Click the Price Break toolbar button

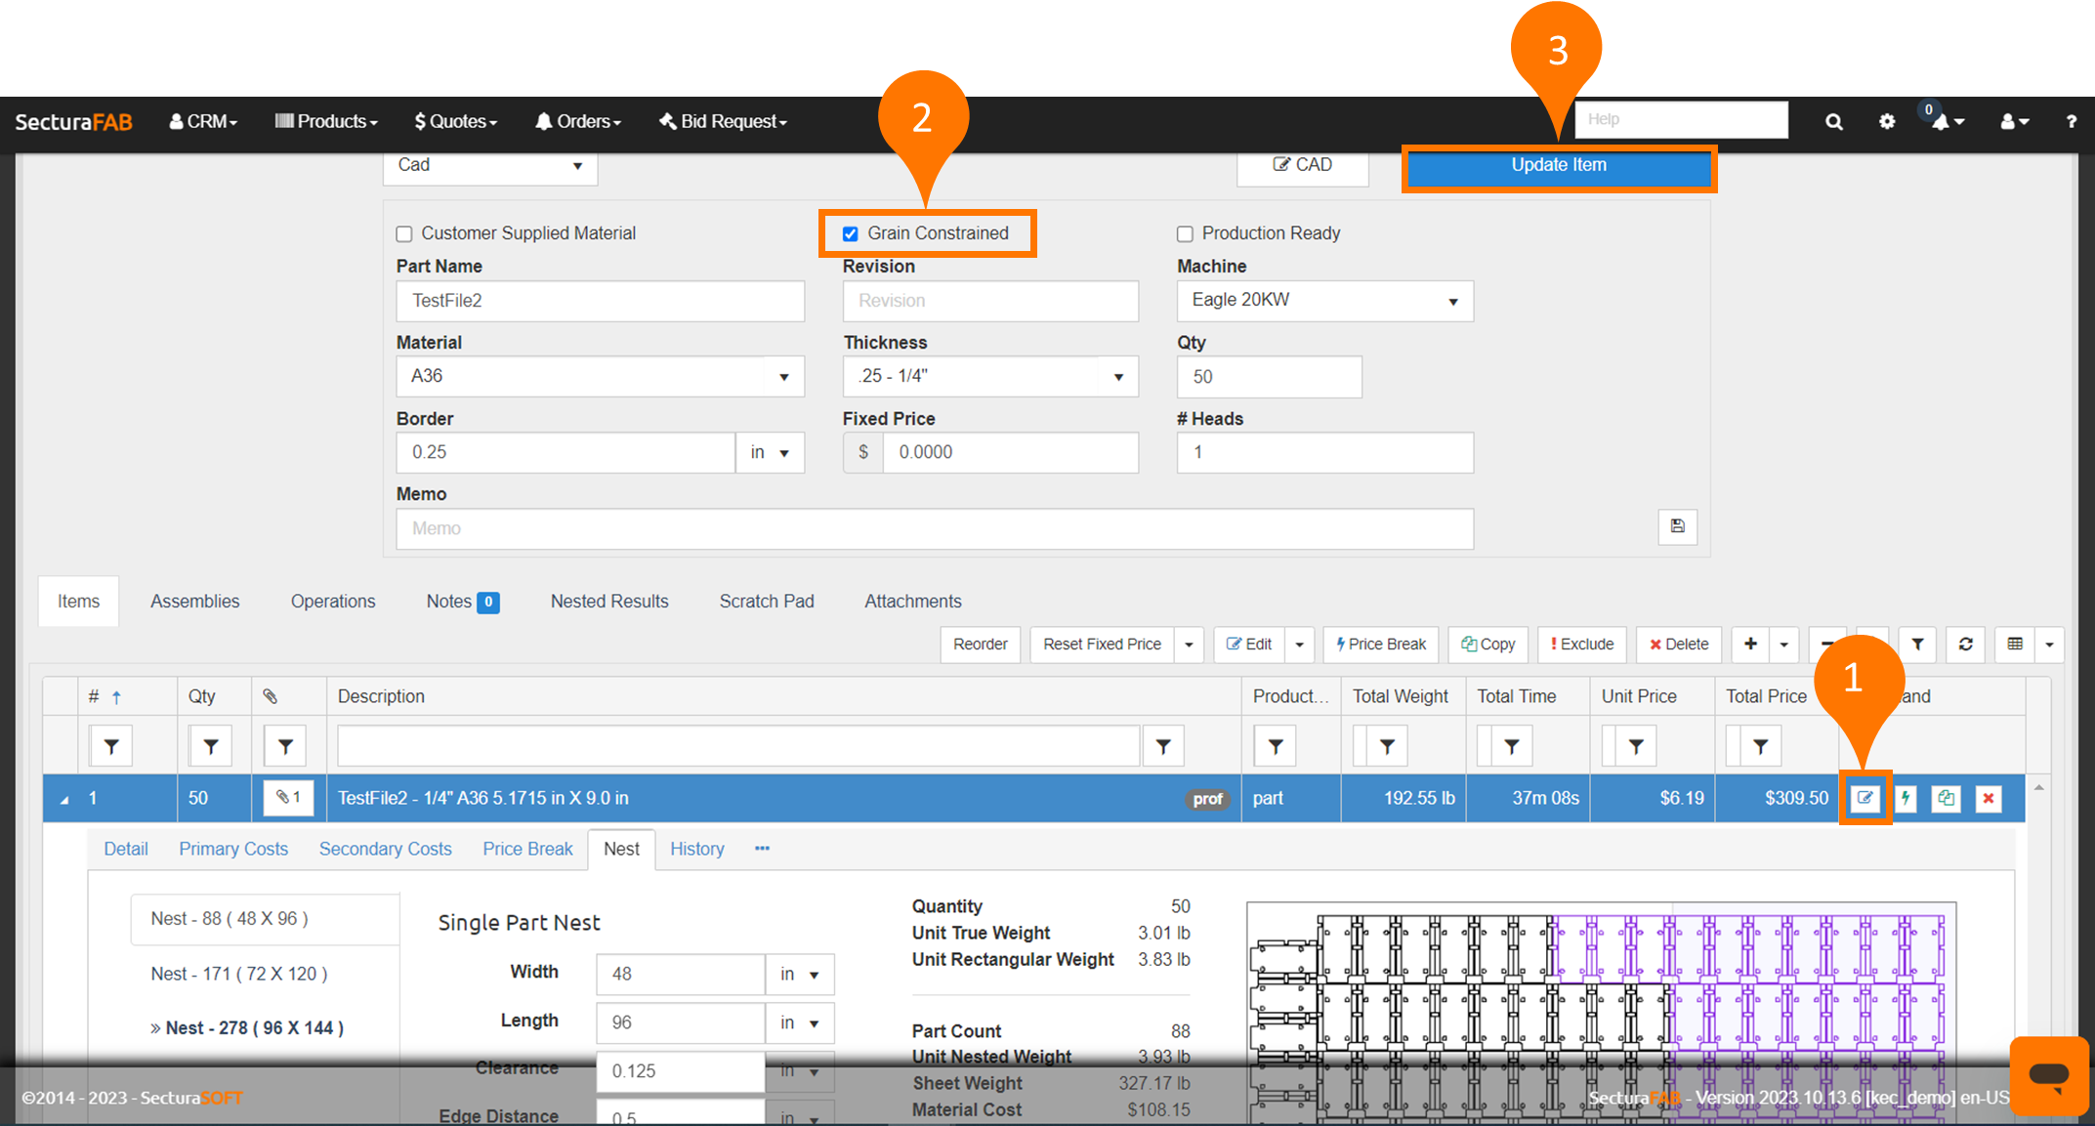pos(1381,644)
